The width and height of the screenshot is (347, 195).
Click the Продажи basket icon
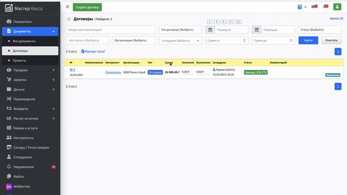[9, 70]
